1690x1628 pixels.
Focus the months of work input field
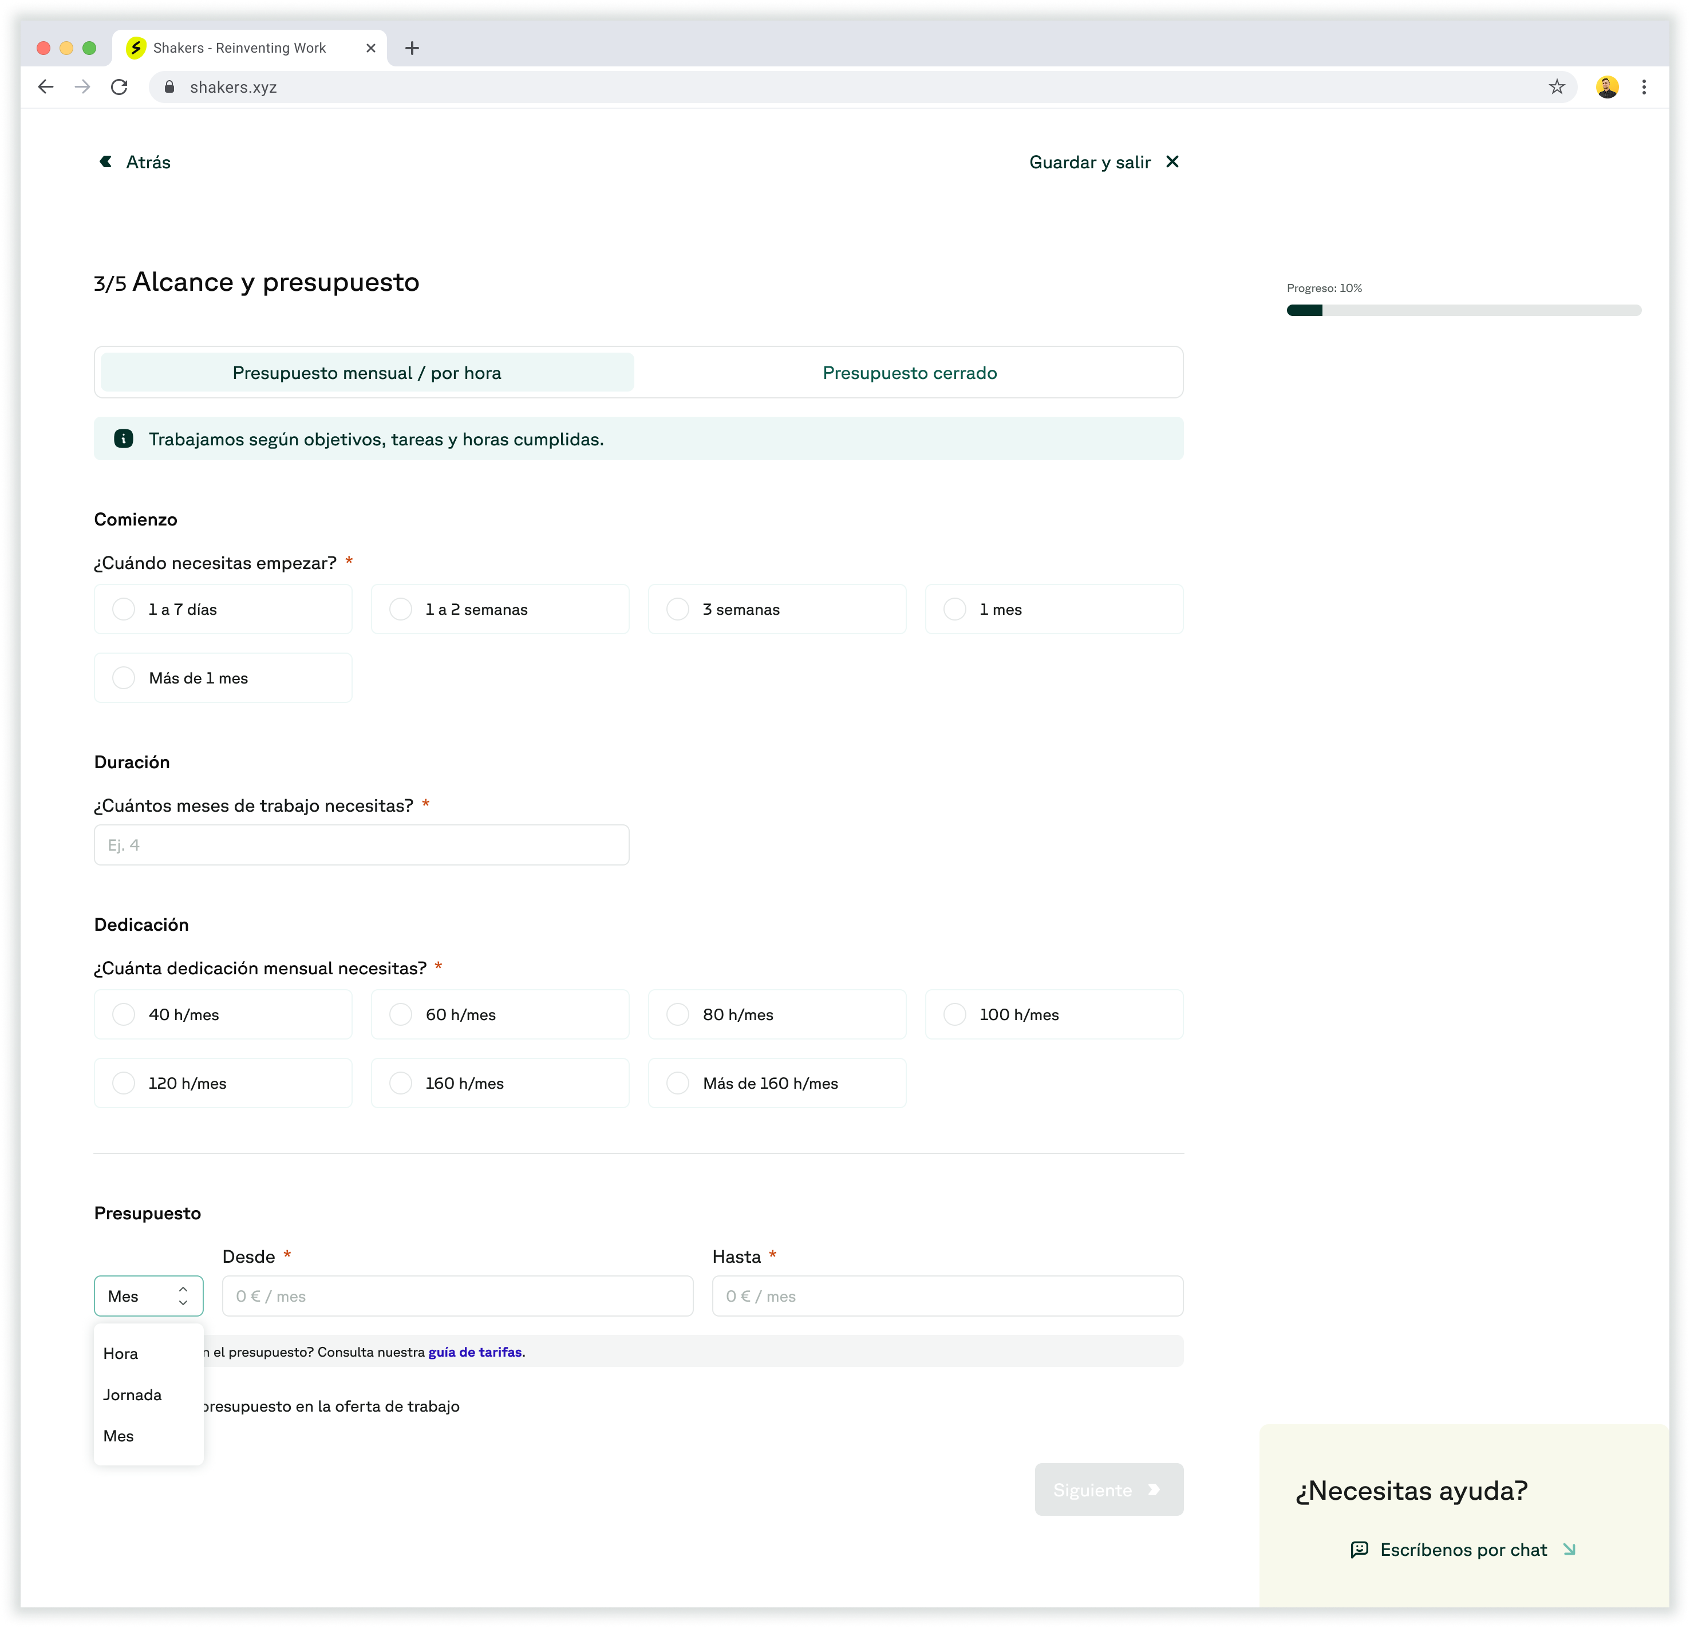pos(361,845)
